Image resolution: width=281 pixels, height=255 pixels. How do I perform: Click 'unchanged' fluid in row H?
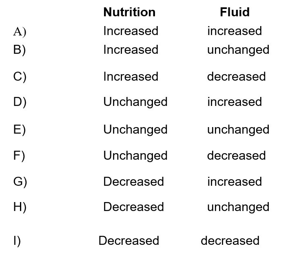[x=238, y=208]
